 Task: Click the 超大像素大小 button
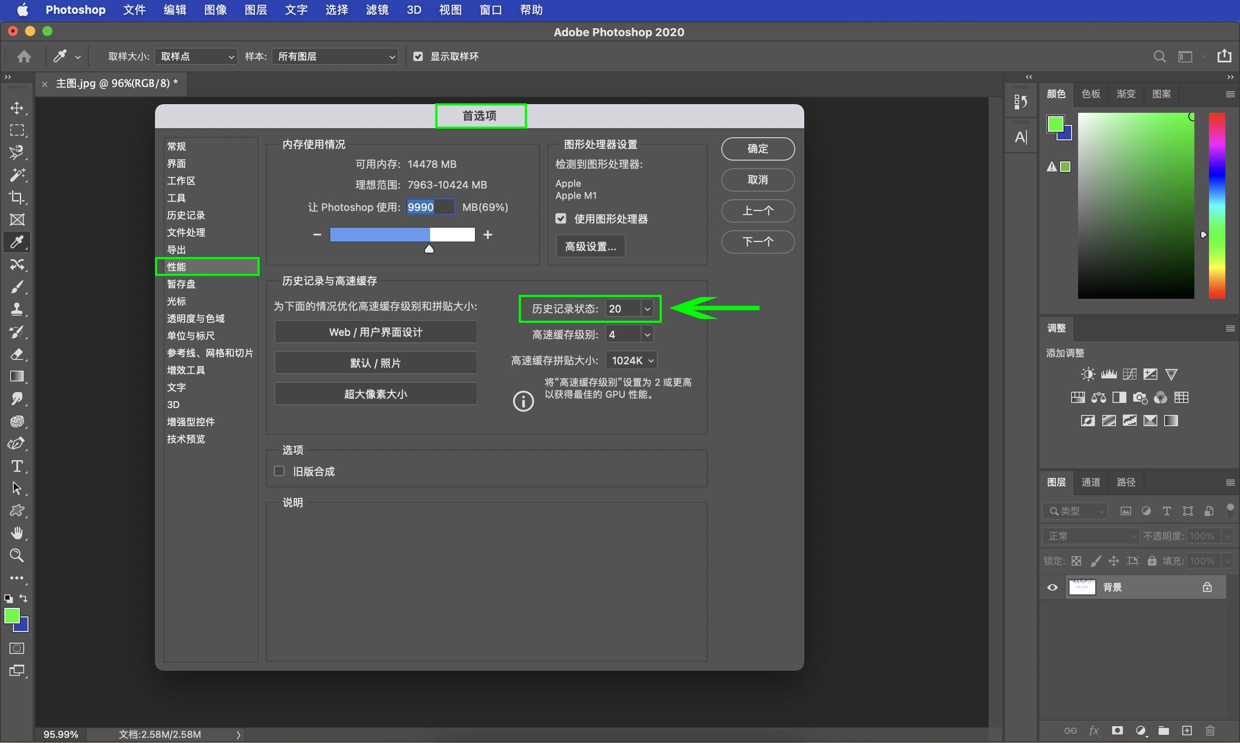pyautogui.click(x=376, y=394)
